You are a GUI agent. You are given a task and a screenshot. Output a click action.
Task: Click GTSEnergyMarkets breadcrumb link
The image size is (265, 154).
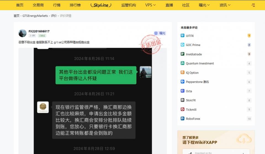coord(35,16)
